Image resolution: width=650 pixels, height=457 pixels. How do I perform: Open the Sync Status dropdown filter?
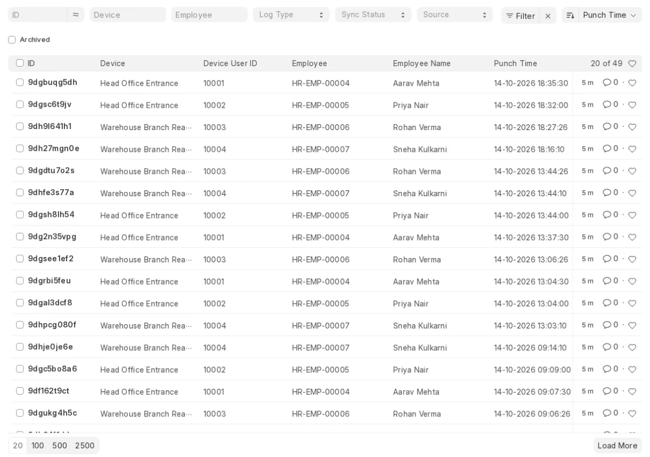[x=373, y=15]
